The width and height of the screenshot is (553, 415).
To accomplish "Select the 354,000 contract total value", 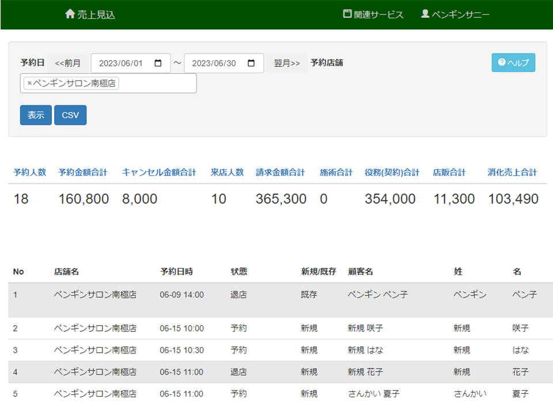I will 390,199.
